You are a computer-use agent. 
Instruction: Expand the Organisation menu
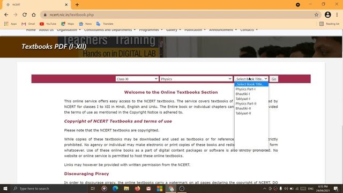pos(69,30)
